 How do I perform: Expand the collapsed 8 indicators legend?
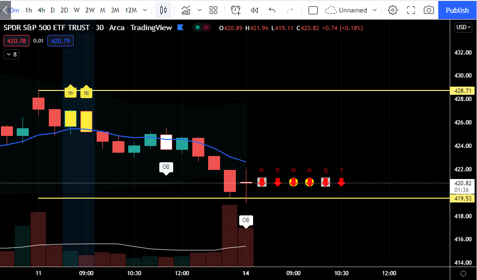pyautogui.click(x=11, y=55)
